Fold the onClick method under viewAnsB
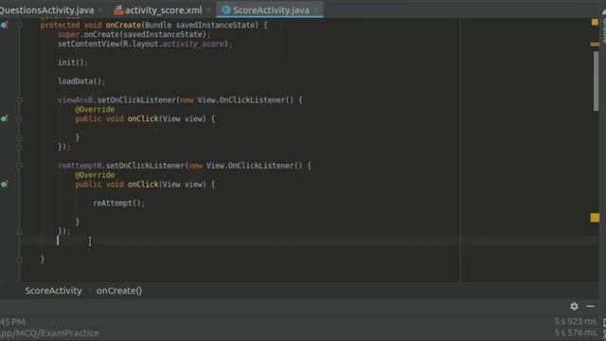 coord(19,118)
